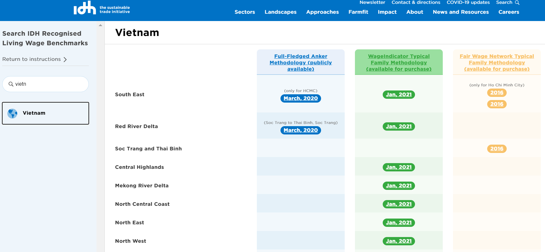Viewport: 545px width, 252px height.
Task: Click the Central Highlands row label
Action: [x=139, y=167]
